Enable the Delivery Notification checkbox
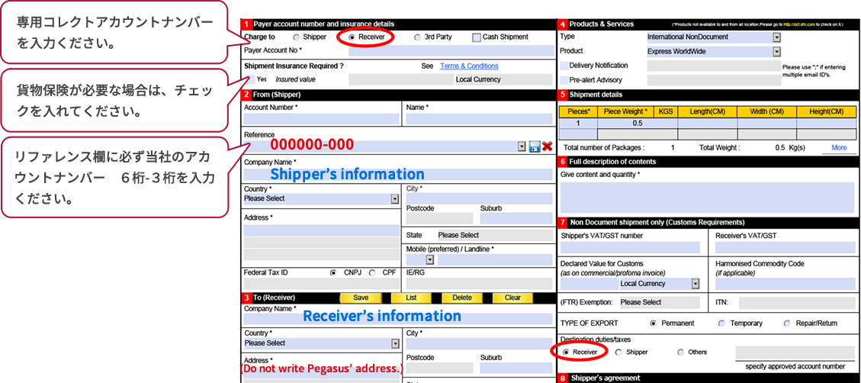861x383 pixels. click(564, 66)
